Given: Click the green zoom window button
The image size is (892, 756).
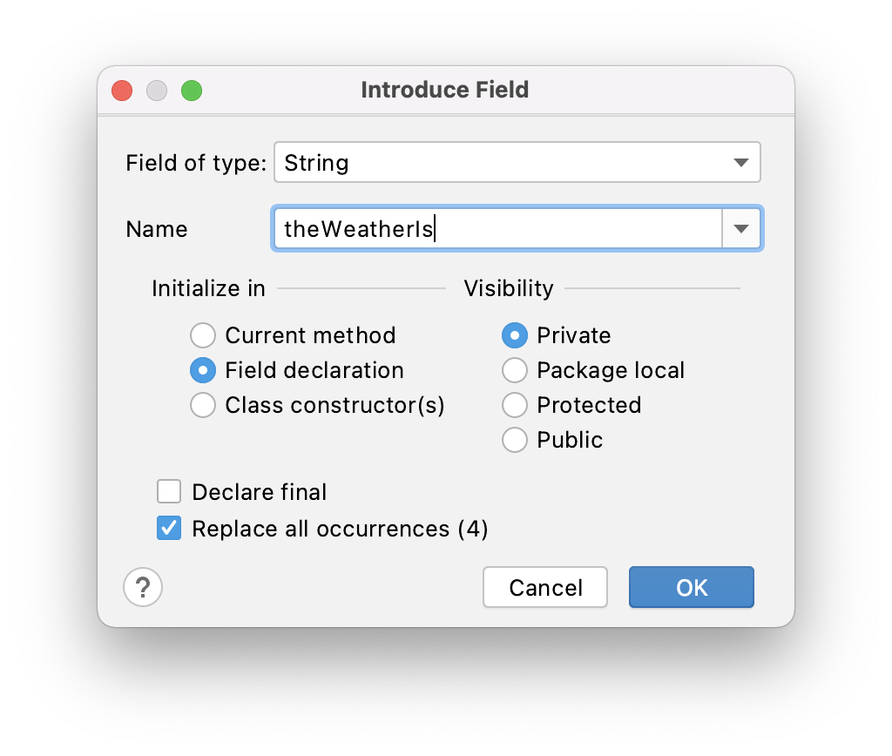Looking at the screenshot, I should 192,91.
